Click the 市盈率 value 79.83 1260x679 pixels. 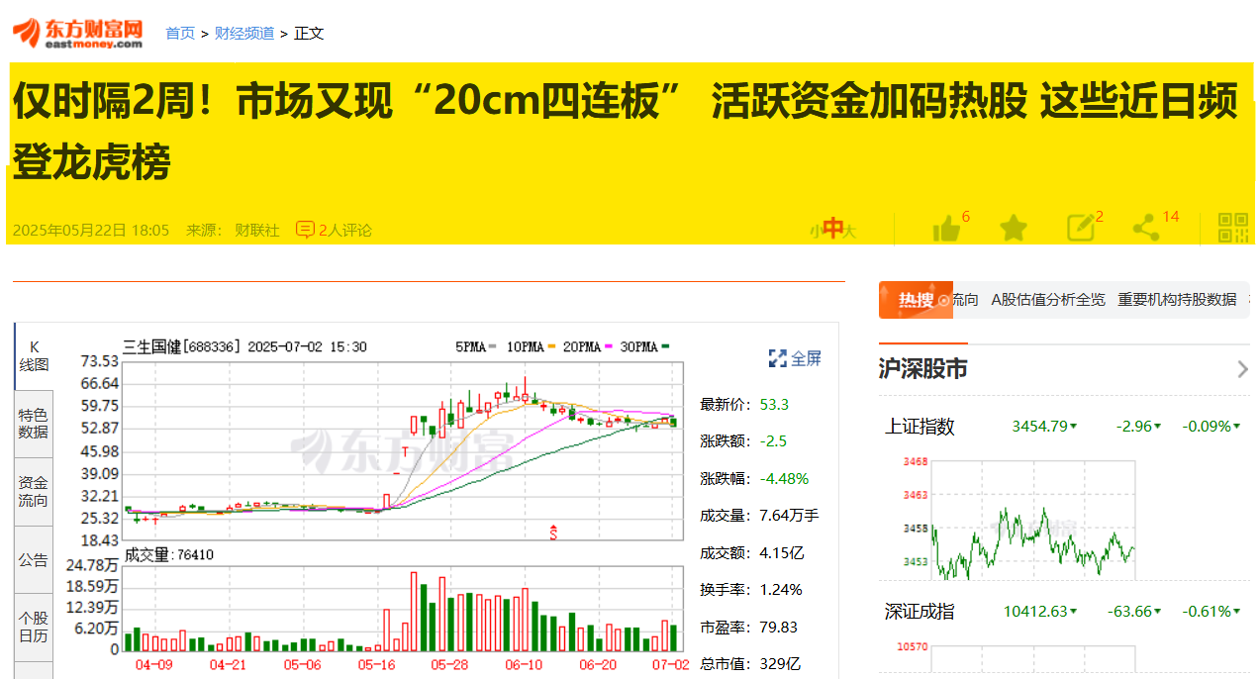778,627
